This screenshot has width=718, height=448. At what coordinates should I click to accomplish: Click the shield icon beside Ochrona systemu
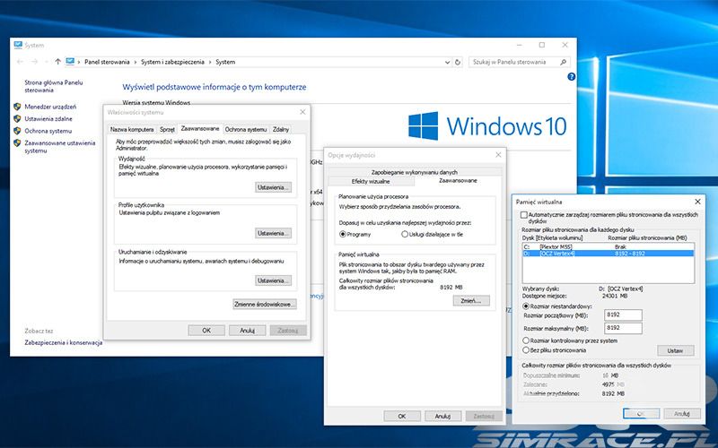pos(17,131)
